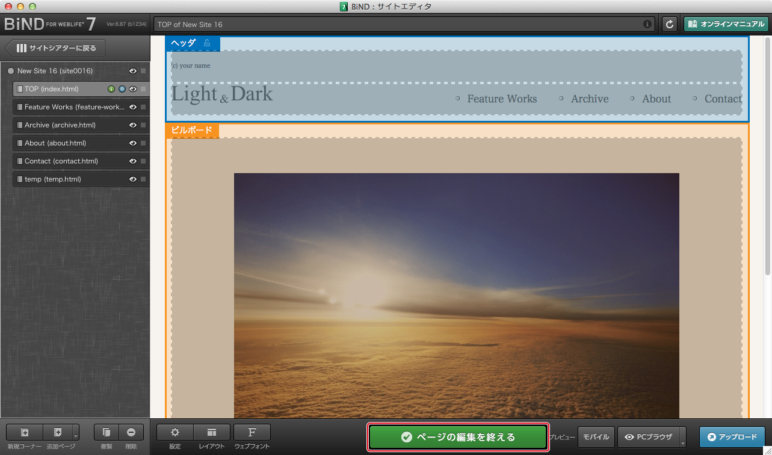Hide the temp page
Image resolution: width=772 pixels, height=455 pixels.
[x=133, y=179]
